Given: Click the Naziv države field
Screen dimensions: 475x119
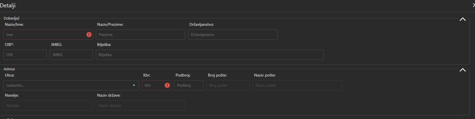Looking at the screenshot, I should pyautogui.click(x=140, y=105).
